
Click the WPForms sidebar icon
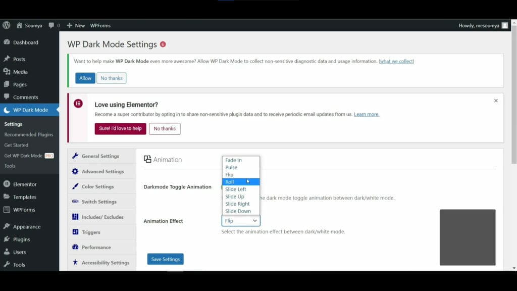tap(7, 210)
